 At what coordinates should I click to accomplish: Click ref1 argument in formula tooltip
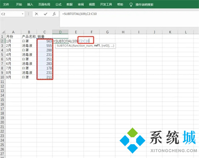[97, 46]
